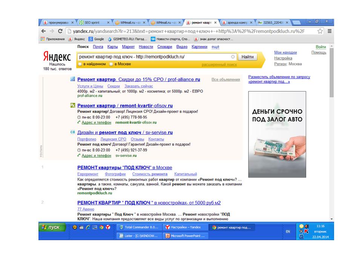Close the SEO sprint tab

point(108,23)
